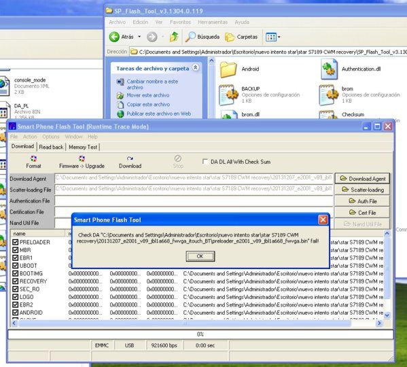Click the Authentication File input field
This screenshot has width=407, height=367.
194,200
